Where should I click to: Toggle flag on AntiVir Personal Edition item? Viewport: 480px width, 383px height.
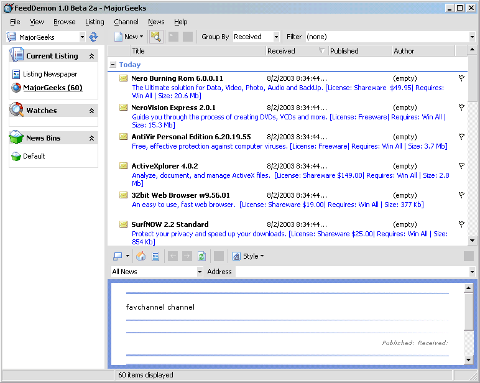[x=461, y=137]
